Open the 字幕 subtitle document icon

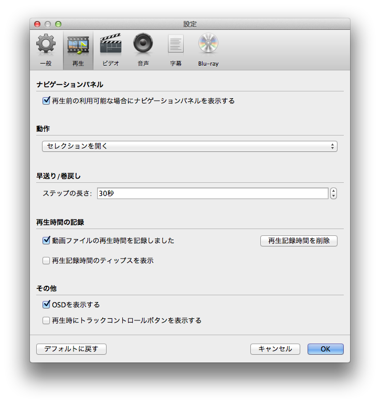click(176, 46)
